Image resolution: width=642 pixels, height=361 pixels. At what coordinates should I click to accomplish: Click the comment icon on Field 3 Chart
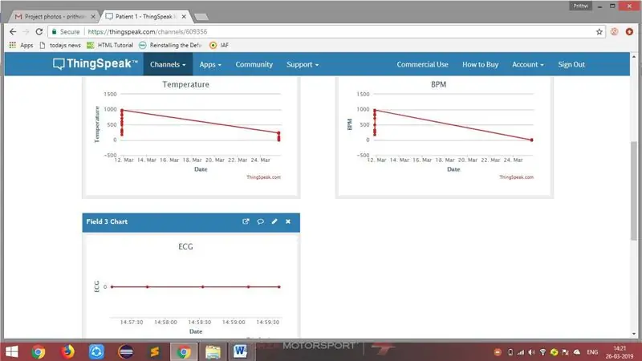coord(260,221)
